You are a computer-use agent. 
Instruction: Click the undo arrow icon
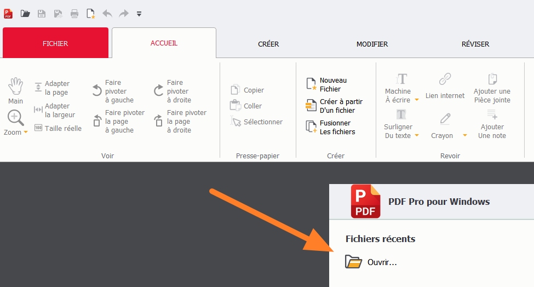(x=107, y=14)
